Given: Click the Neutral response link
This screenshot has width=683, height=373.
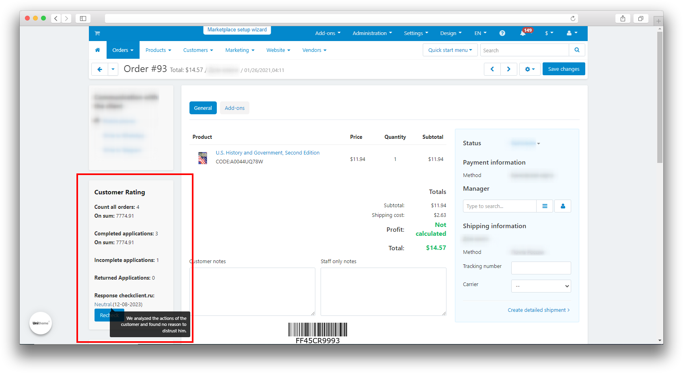Looking at the screenshot, I should point(103,305).
